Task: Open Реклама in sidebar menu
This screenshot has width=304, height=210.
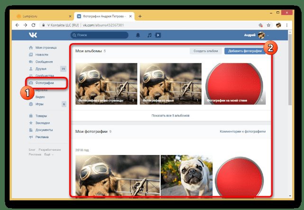Action: coord(42,137)
